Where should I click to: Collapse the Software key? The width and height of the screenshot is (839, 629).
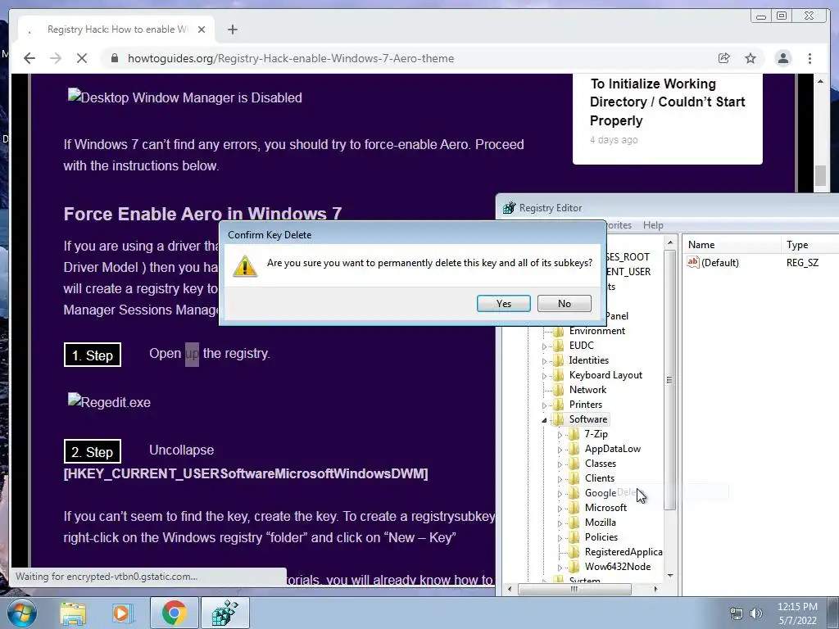click(x=544, y=420)
